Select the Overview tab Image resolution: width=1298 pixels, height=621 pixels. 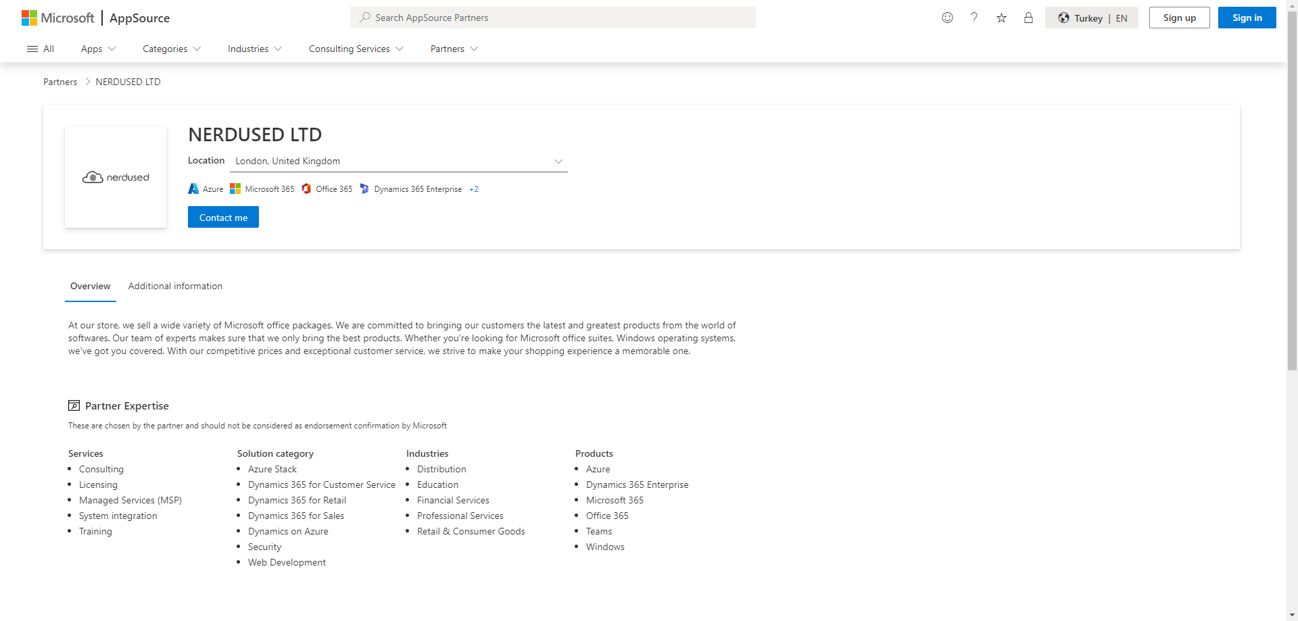pos(90,287)
